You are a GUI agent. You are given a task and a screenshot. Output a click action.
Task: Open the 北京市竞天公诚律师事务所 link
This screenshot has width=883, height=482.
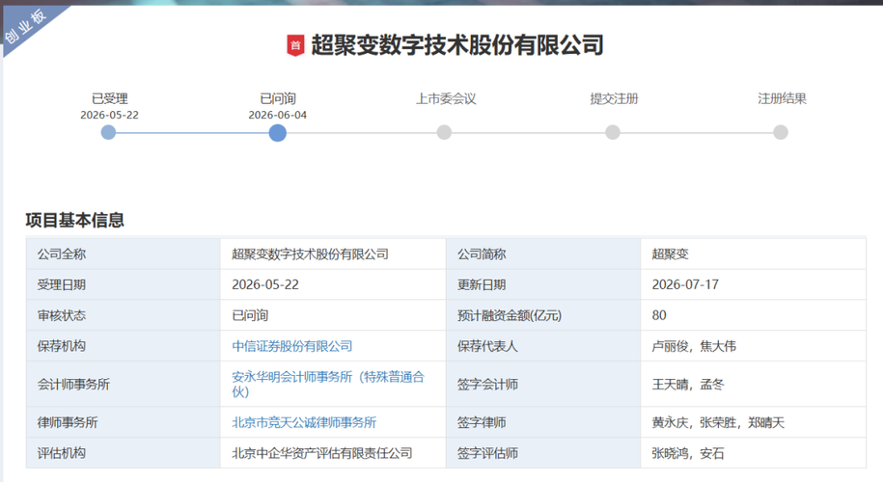[304, 422]
